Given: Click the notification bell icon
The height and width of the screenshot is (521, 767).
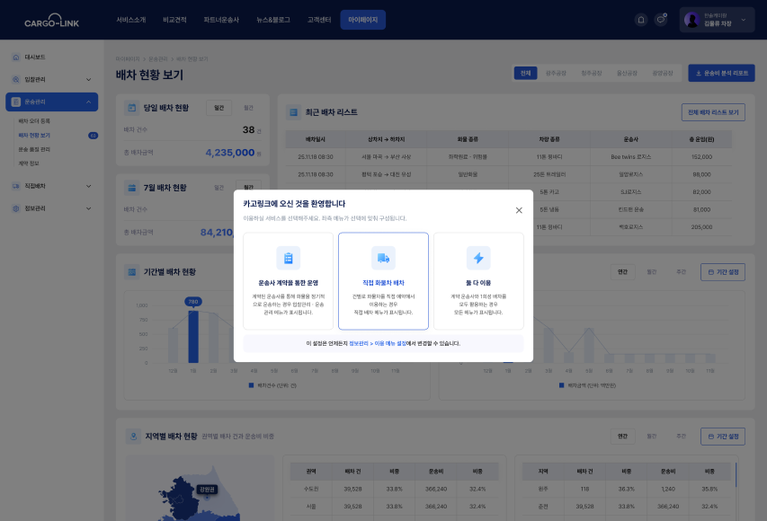Looking at the screenshot, I should (641, 20).
